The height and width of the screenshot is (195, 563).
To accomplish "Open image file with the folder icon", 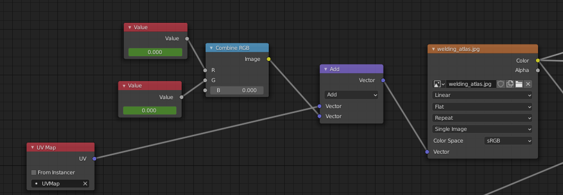I will click(x=519, y=84).
